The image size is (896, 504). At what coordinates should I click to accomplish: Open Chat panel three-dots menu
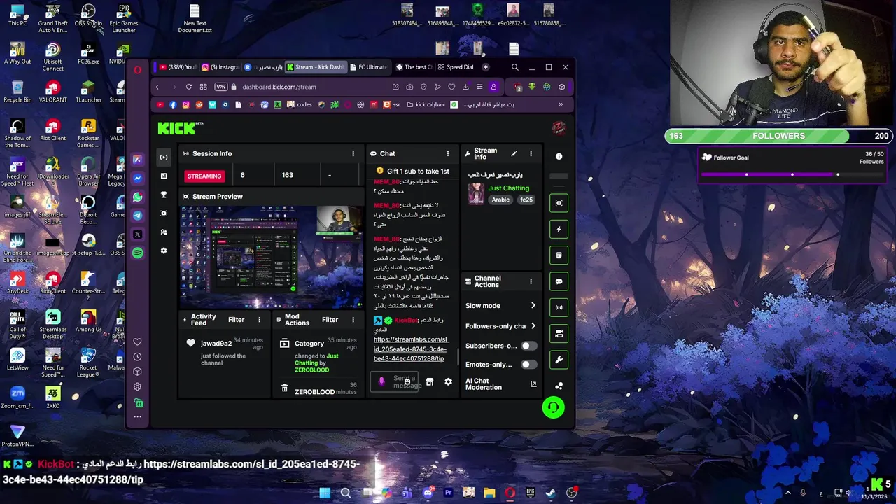(448, 153)
